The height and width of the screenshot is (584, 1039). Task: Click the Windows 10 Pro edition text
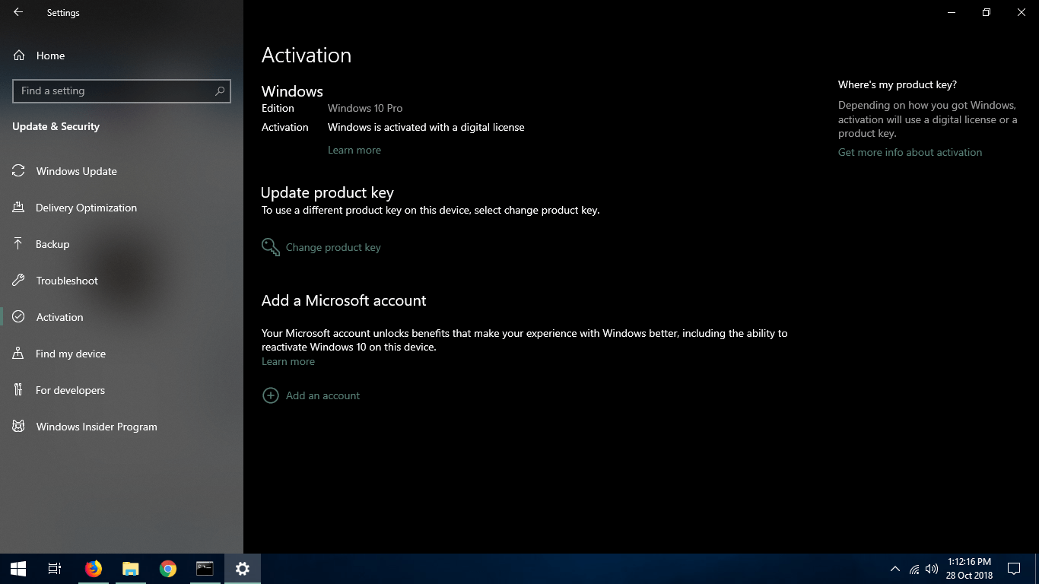[365, 108]
